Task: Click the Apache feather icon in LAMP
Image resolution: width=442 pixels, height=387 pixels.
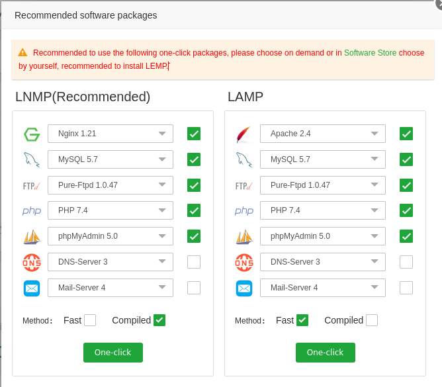Action: pos(243,134)
